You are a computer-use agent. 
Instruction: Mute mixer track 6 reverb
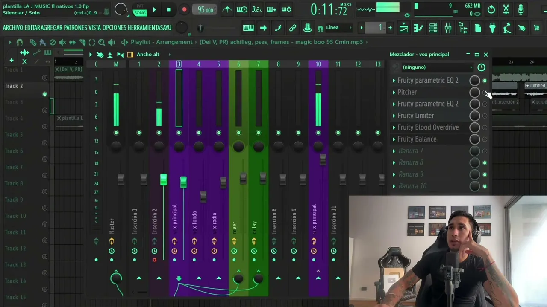point(238,133)
